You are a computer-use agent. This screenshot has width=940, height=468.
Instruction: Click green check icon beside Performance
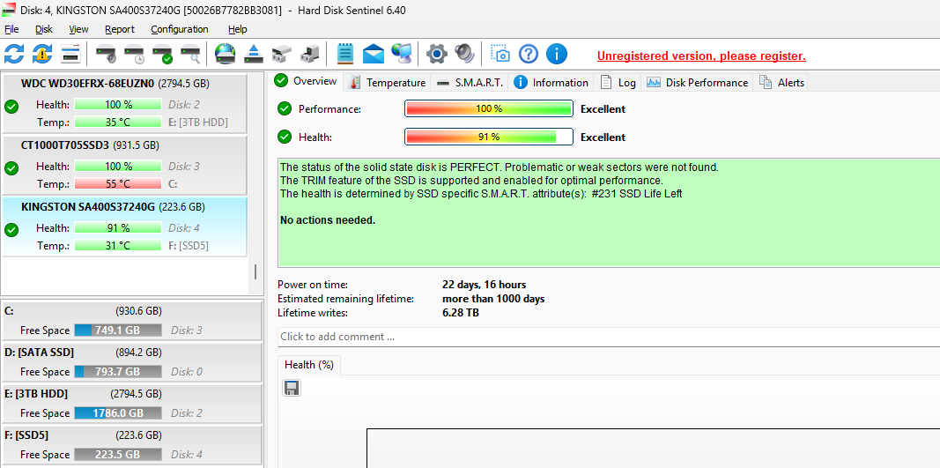click(285, 108)
